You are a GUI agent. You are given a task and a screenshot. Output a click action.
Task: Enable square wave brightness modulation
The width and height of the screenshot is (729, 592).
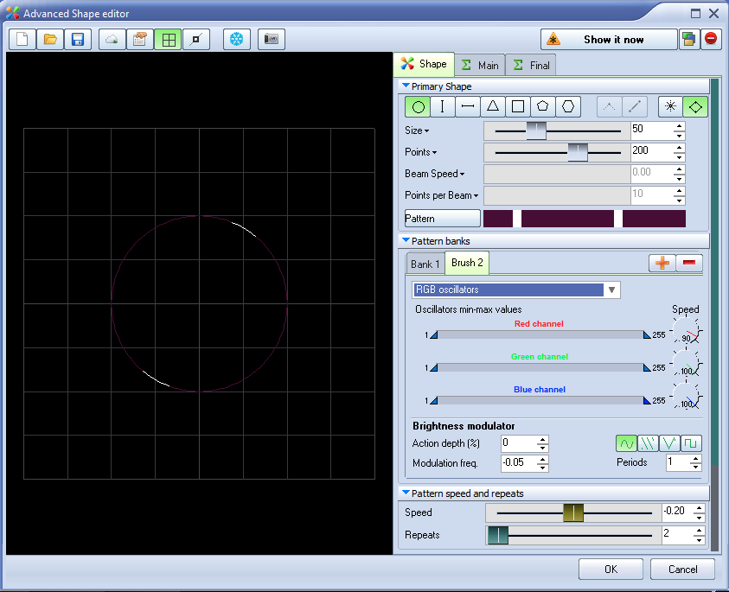click(x=691, y=443)
